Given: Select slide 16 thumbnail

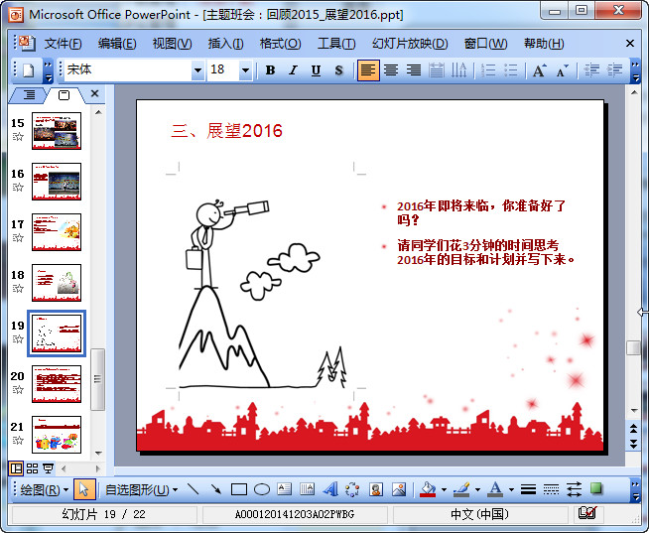Looking at the screenshot, I should click(57, 182).
